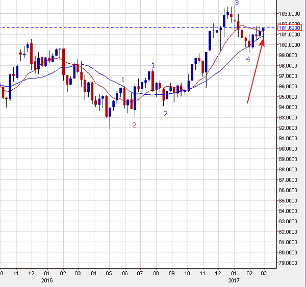Image resolution: width=306 pixels, height=287 pixels.
Task: Pick the 91.0000 price label
Action: coord(289,138)
